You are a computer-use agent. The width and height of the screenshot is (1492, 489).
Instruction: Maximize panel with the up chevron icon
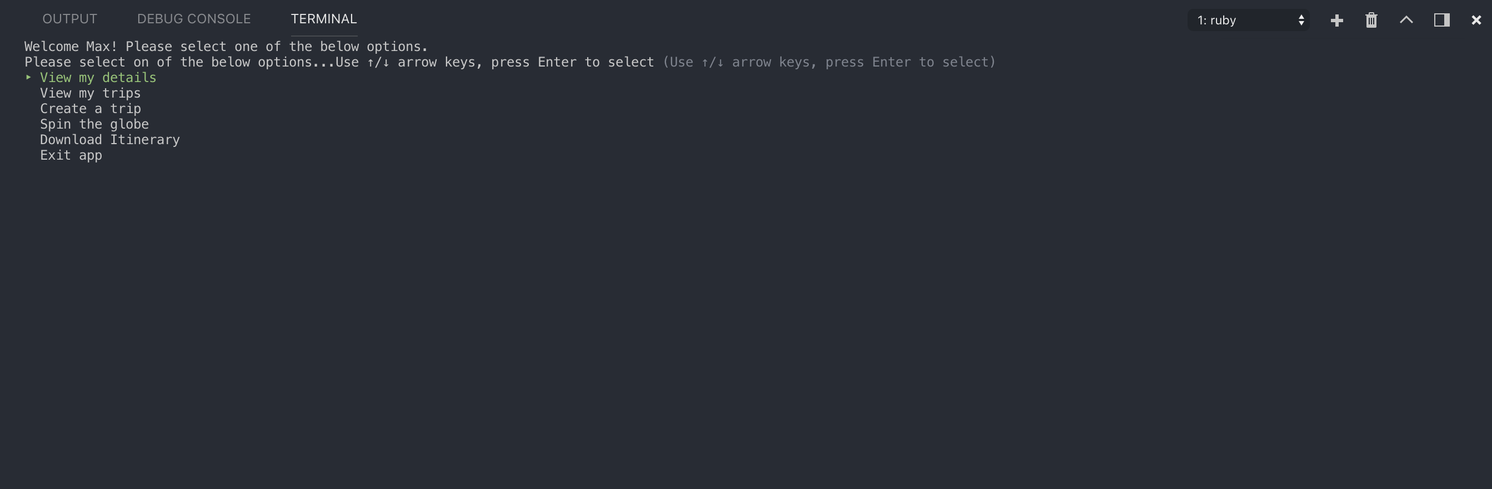(1406, 20)
